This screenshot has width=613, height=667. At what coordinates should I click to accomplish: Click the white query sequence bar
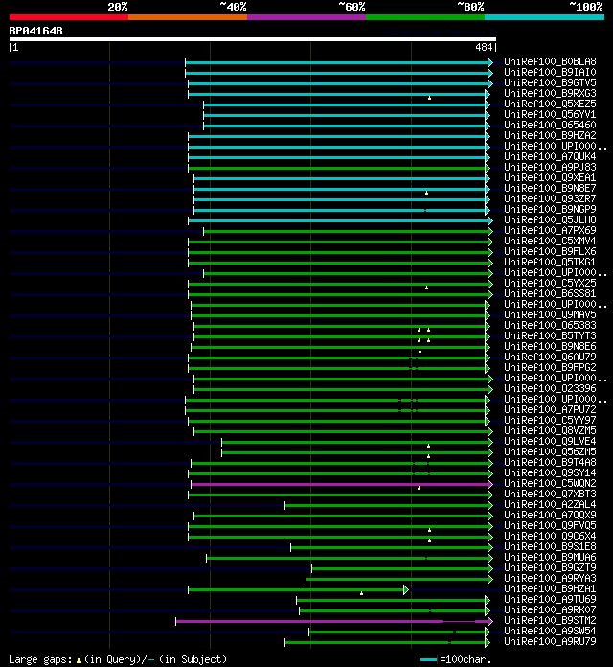point(253,39)
